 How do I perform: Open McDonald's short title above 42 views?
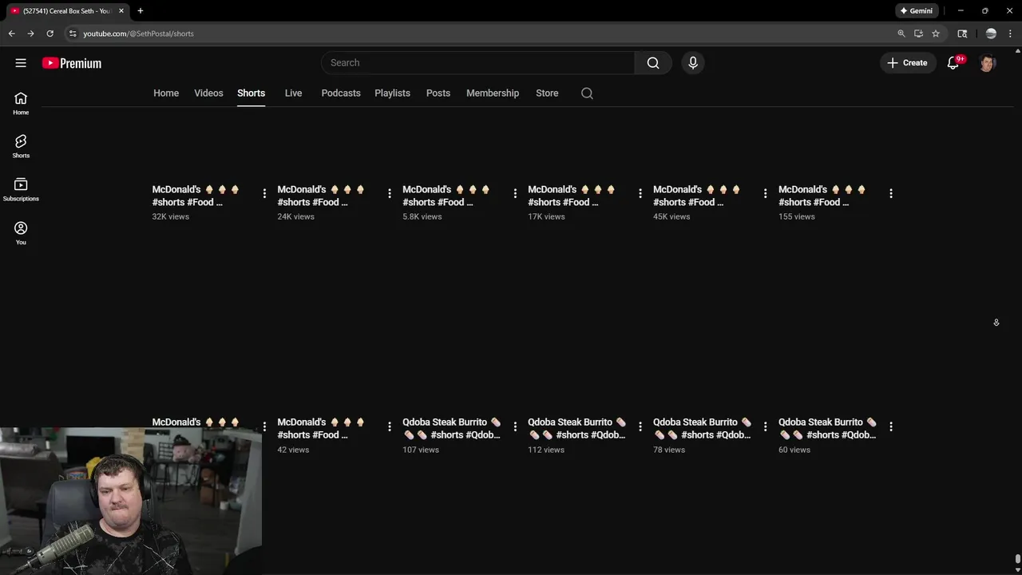click(321, 429)
